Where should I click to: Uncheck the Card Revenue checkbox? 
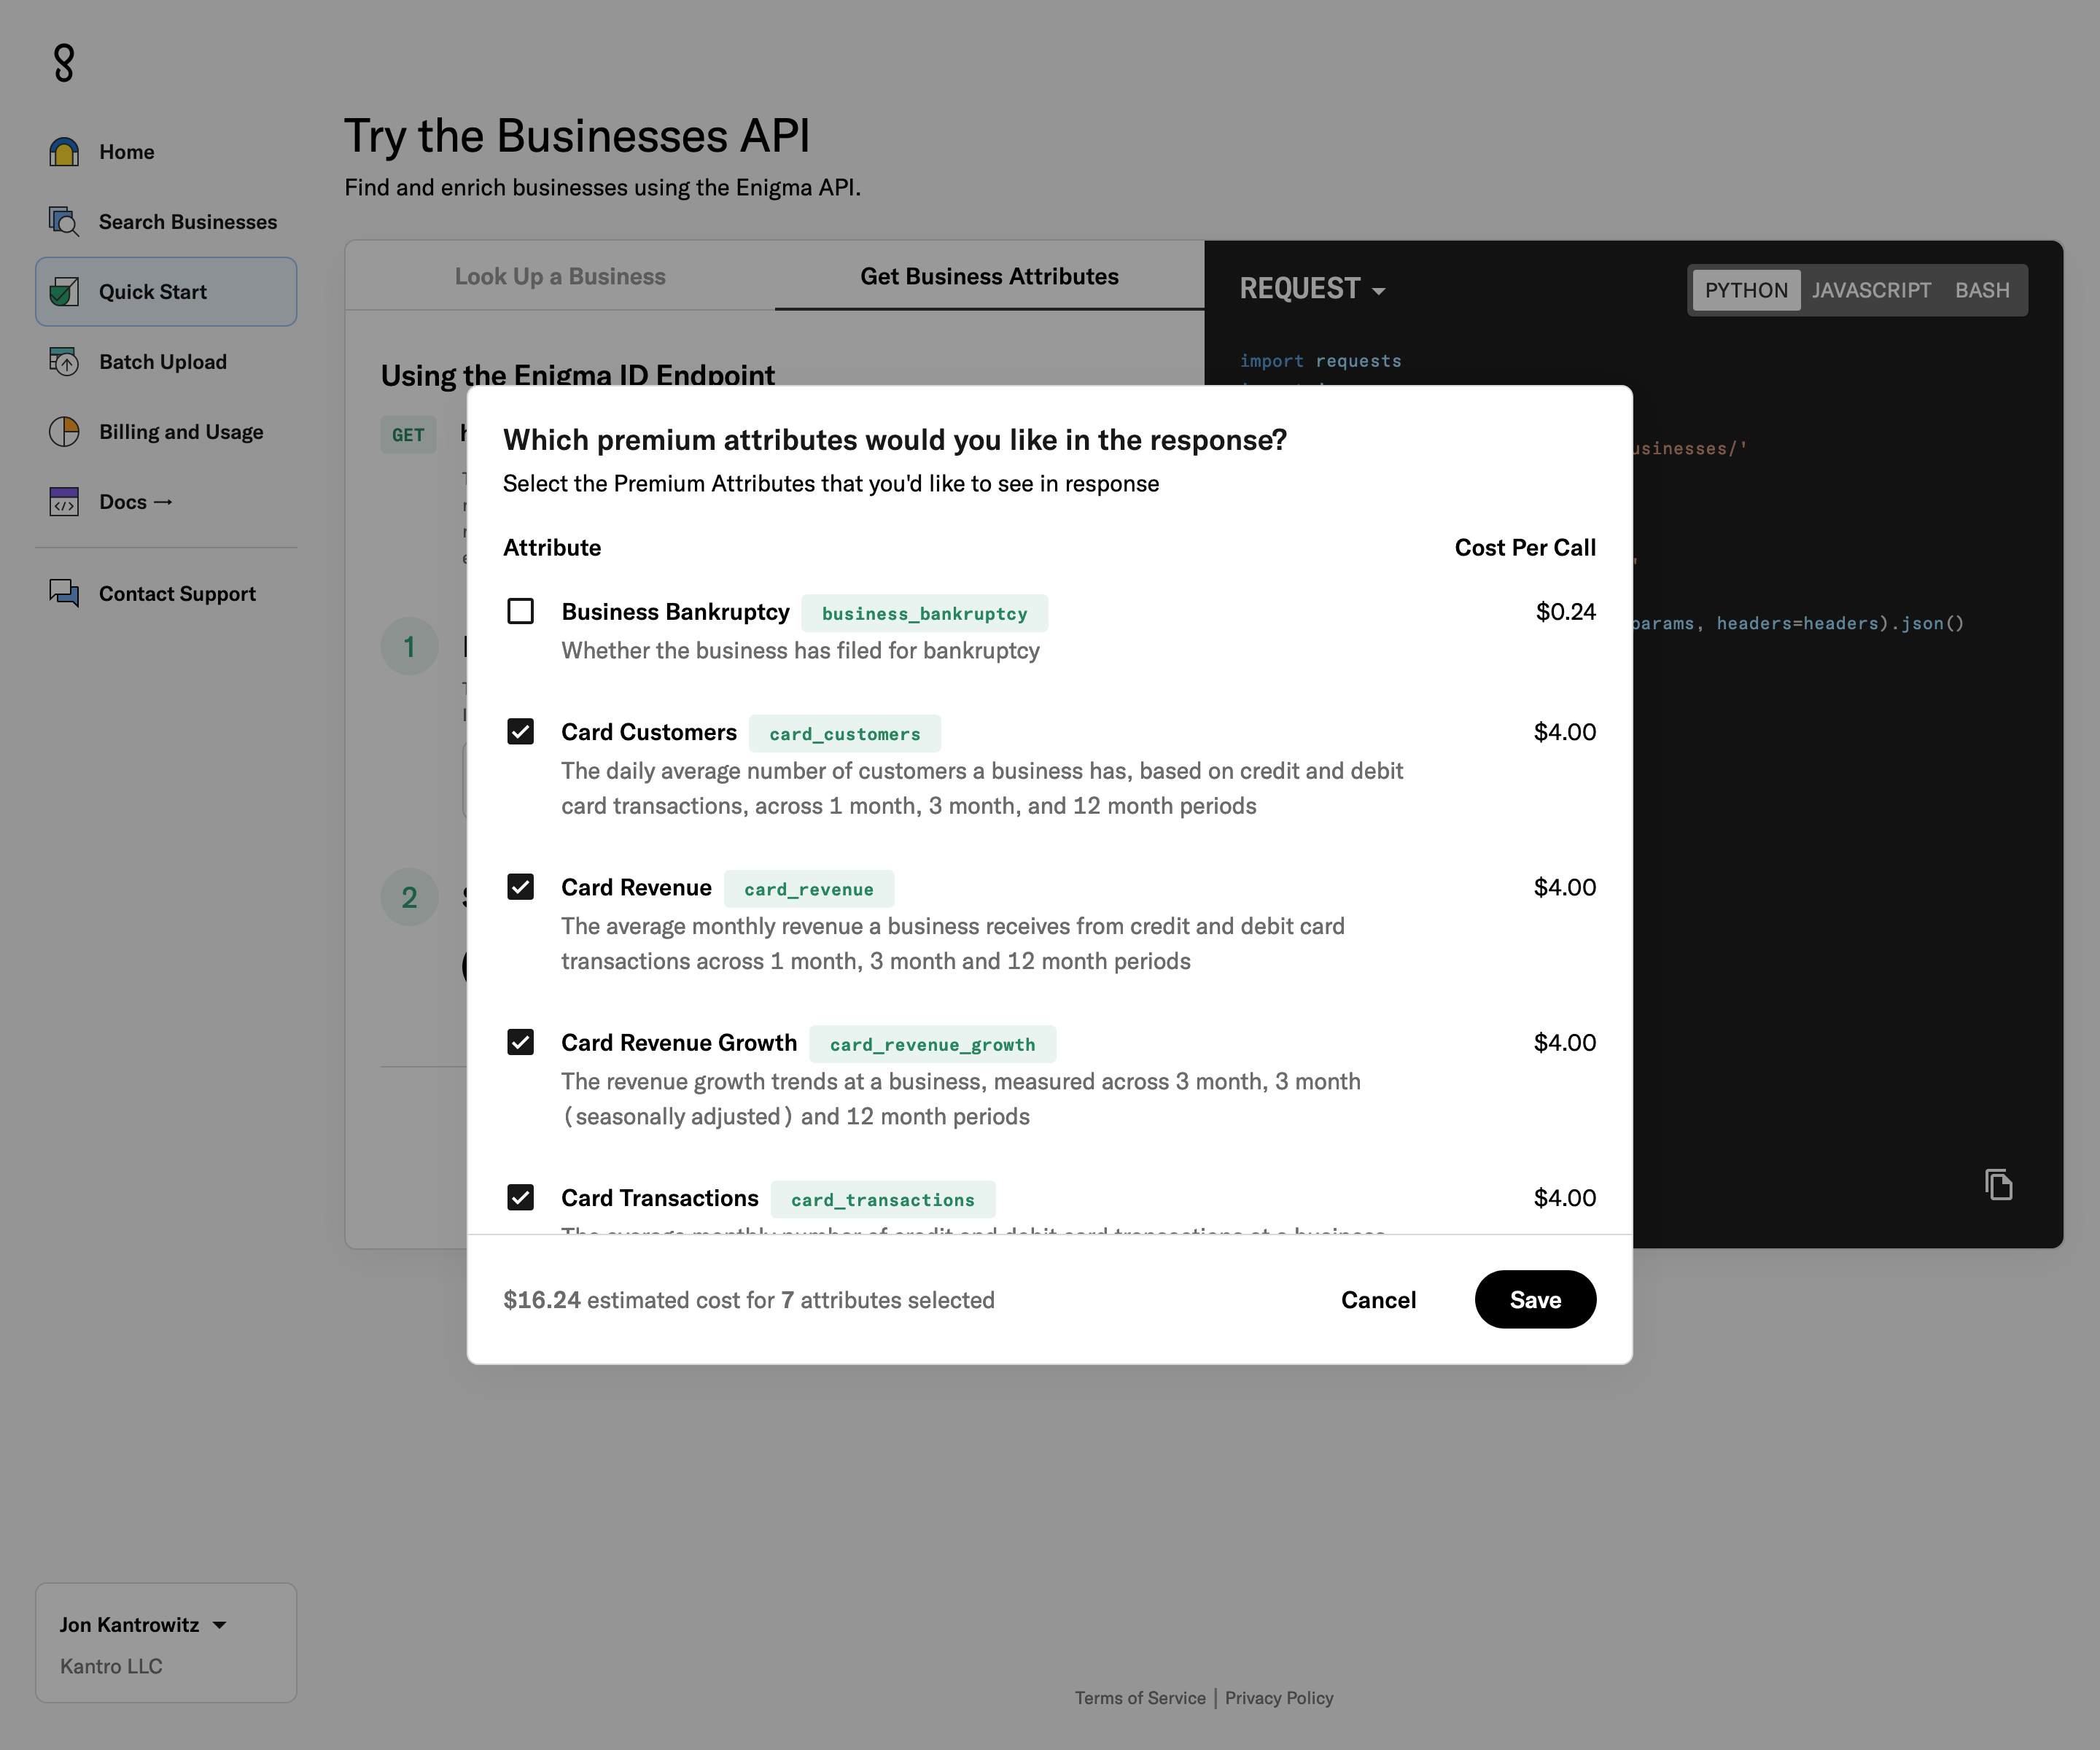(x=520, y=887)
